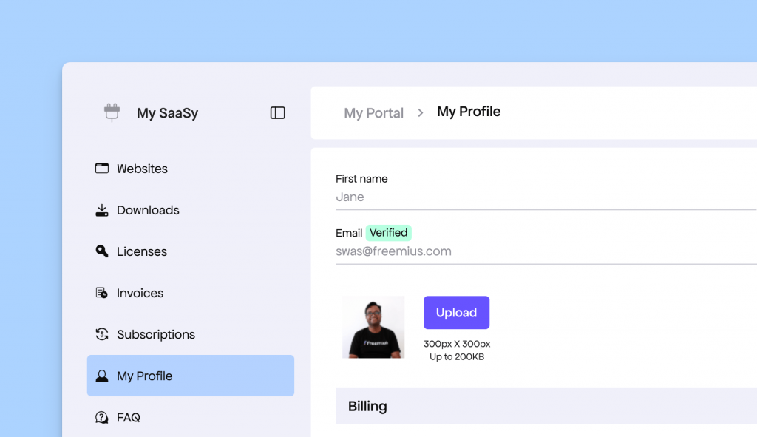Select the Websites browser-window icon
The image size is (757, 437).
(x=101, y=169)
